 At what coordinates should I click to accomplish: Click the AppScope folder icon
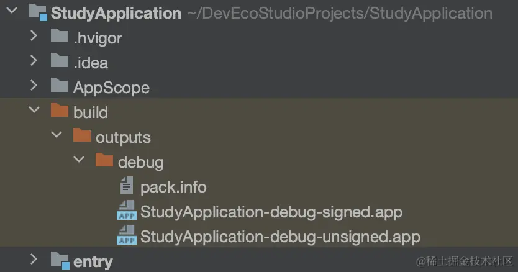60,87
